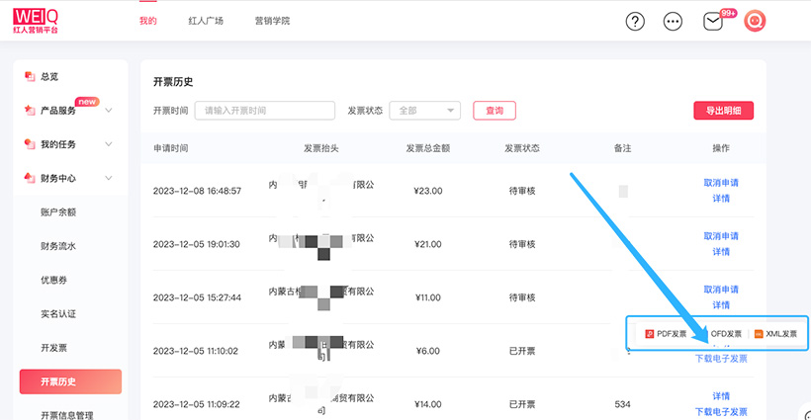Switch to the 营销学院 top tab

[272, 21]
